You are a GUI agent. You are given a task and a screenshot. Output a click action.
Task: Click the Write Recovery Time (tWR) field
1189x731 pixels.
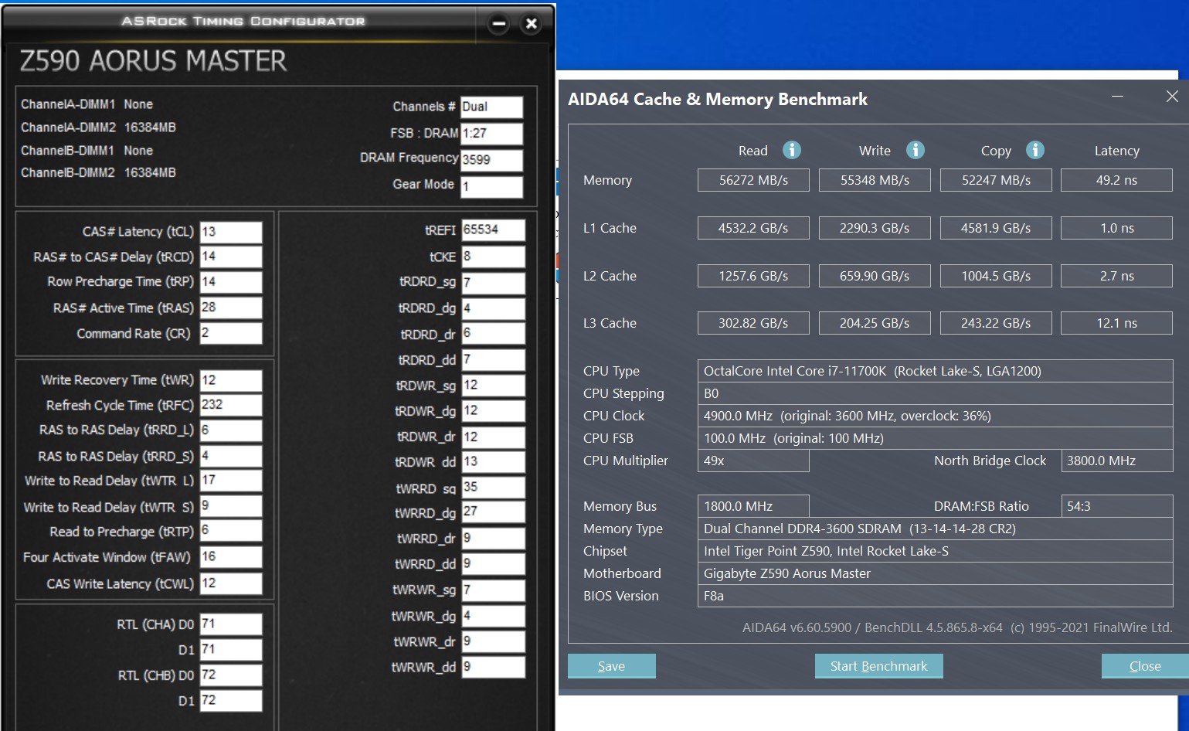231,380
